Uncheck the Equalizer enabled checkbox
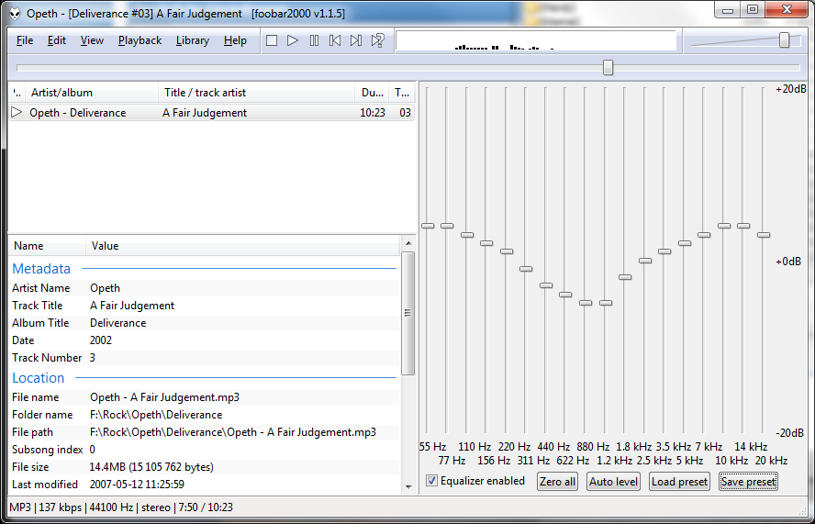815x524 pixels. (431, 481)
